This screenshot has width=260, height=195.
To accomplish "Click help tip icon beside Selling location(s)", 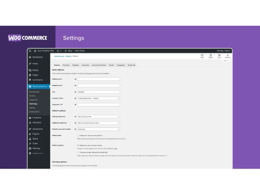I will pos(75,116).
